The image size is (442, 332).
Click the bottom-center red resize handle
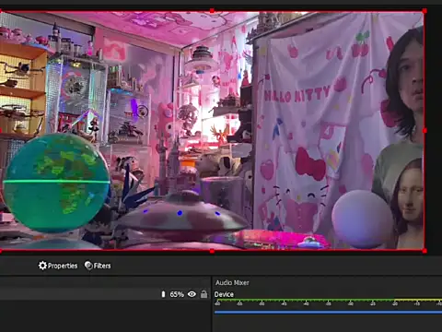(x=212, y=251)
